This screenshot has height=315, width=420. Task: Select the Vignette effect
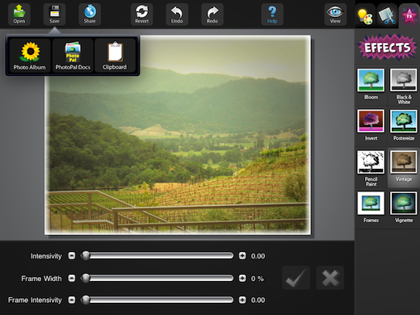coord(404,208)
